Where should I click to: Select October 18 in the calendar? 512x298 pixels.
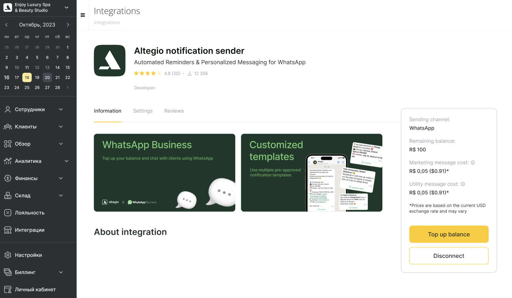(27, 78)
